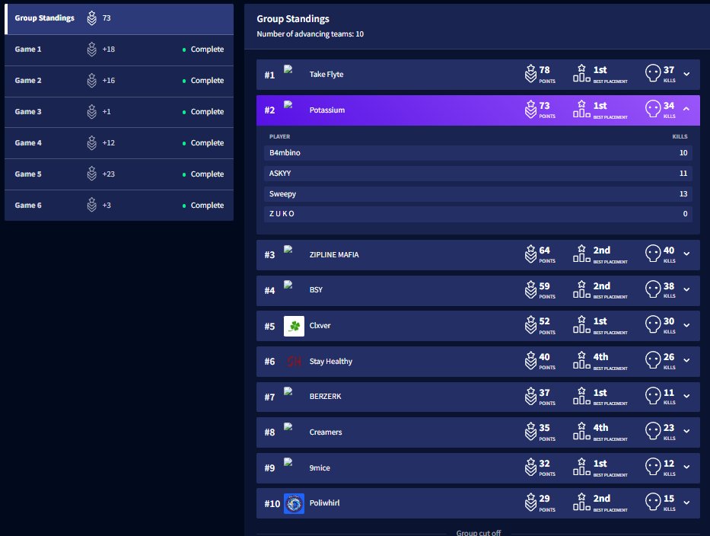Viewport: 710px width, 536px height.
Task: Select Game 6 in the sidebar
Action: pos(119,206)
